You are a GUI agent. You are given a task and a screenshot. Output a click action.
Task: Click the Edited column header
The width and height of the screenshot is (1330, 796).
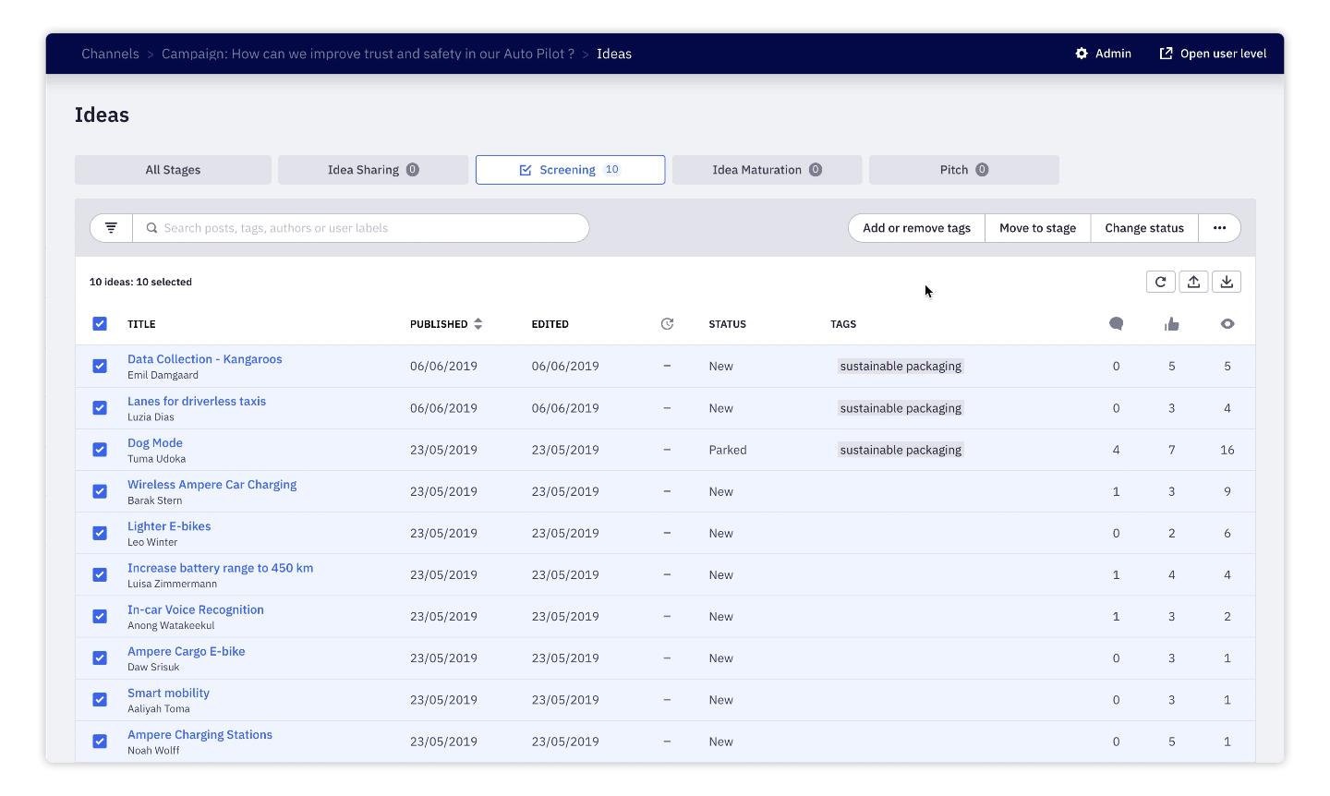[x=550, y=324]
